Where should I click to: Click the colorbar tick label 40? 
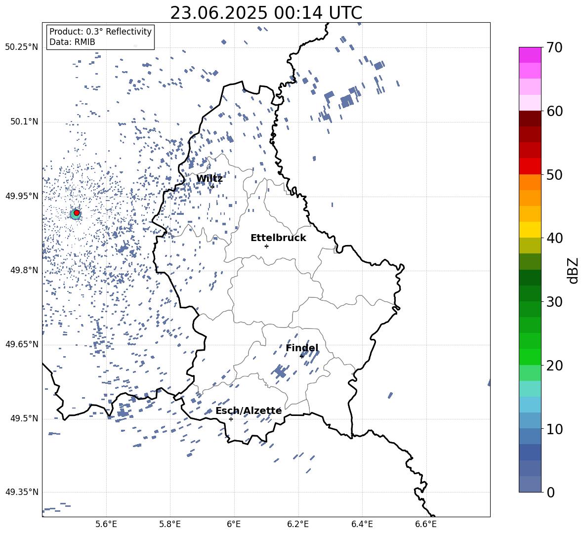point(554,238)
